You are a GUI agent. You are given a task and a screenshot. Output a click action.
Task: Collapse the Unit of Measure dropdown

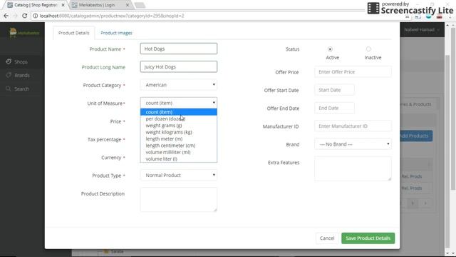pyautogui.click(x=179, y=103)
